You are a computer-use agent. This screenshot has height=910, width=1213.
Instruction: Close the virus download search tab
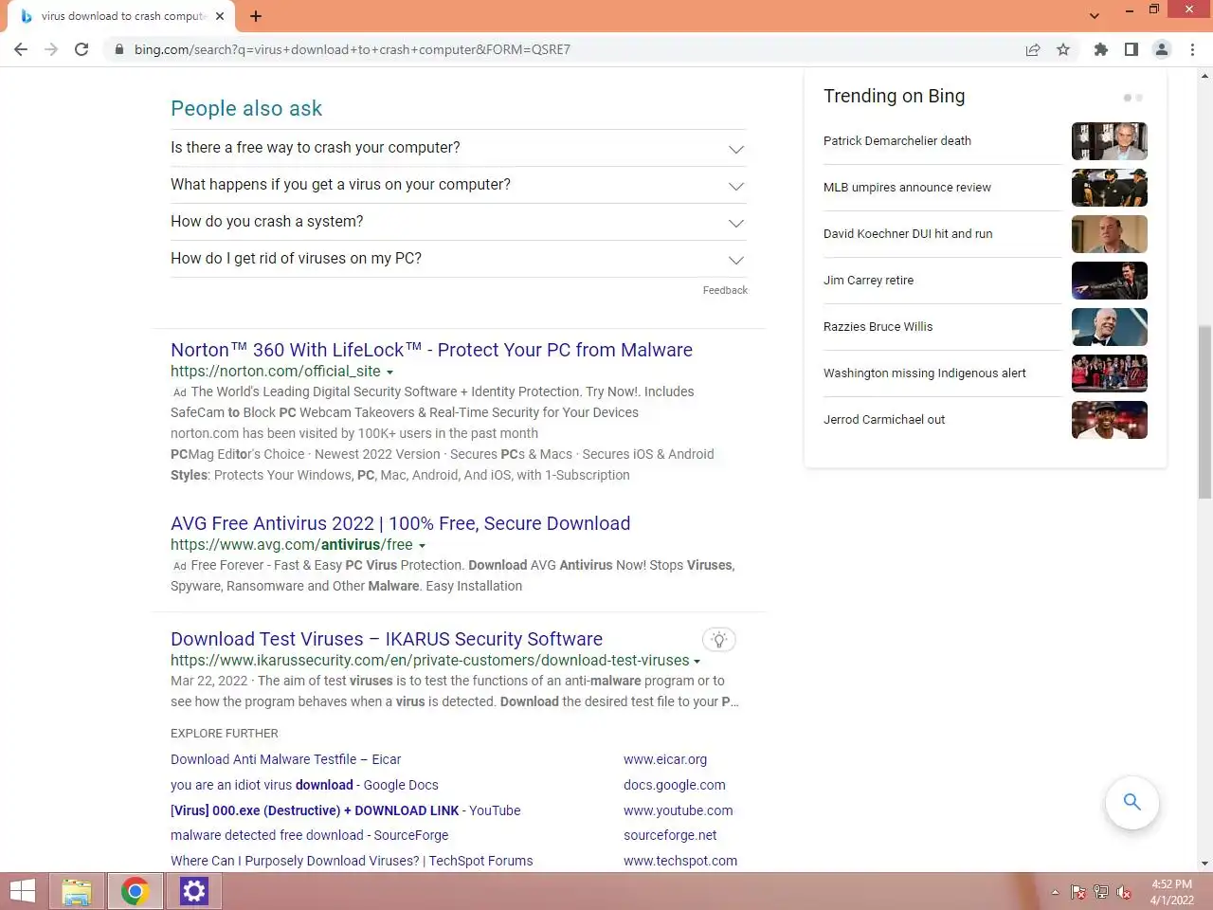(220, 16)
